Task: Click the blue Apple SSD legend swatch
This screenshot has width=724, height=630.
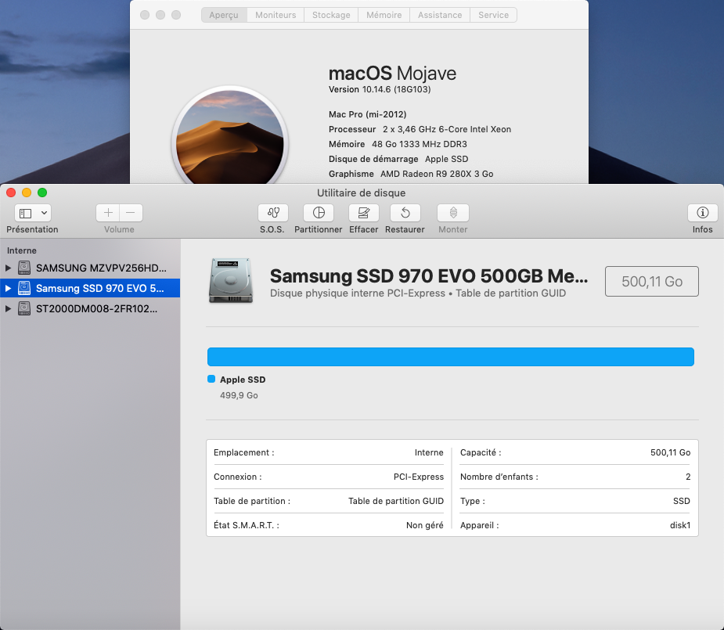Action: [x=211, y=379]
